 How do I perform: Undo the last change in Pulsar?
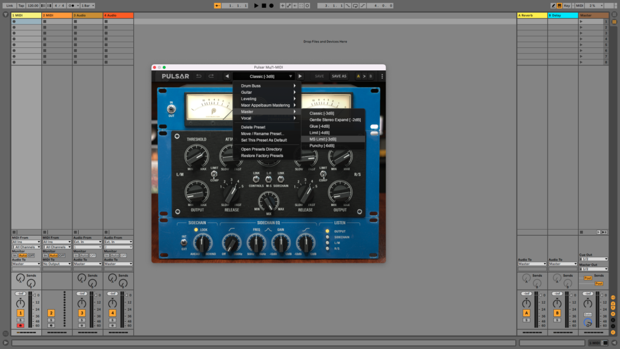click(x=199, y=76)
